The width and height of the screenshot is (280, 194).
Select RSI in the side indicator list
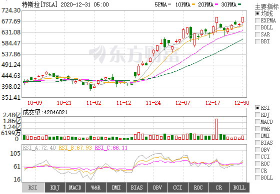pyautogui.click(x=257, y=108)
